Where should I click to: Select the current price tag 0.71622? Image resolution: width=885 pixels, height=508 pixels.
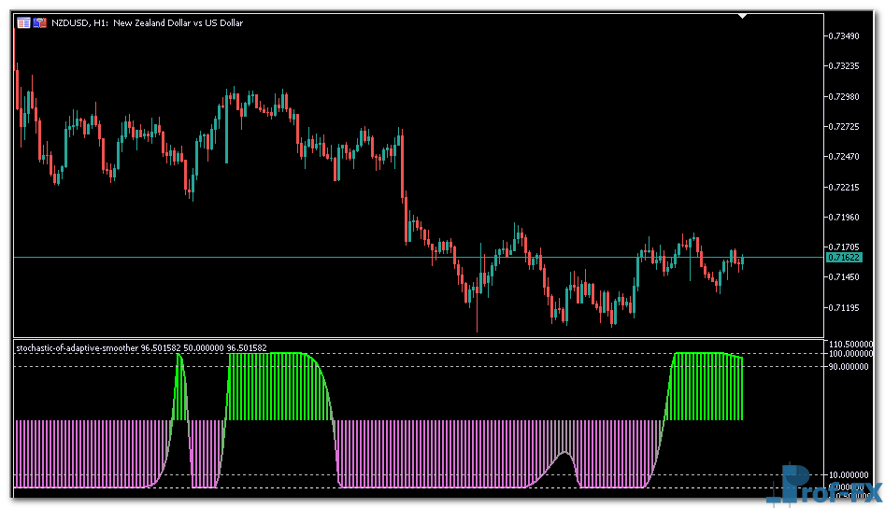[844, 257]
